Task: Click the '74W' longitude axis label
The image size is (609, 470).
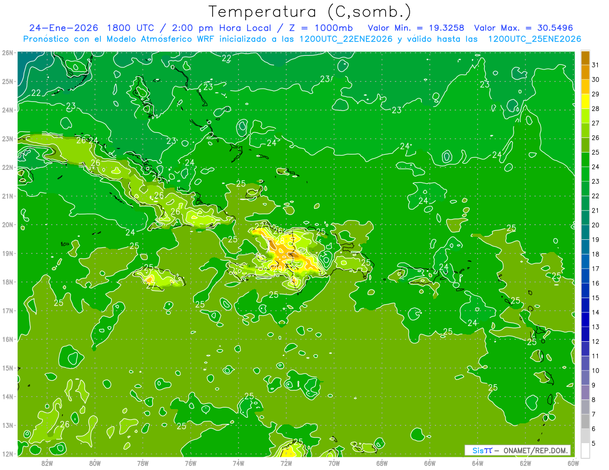Action: tap(238, 463)
